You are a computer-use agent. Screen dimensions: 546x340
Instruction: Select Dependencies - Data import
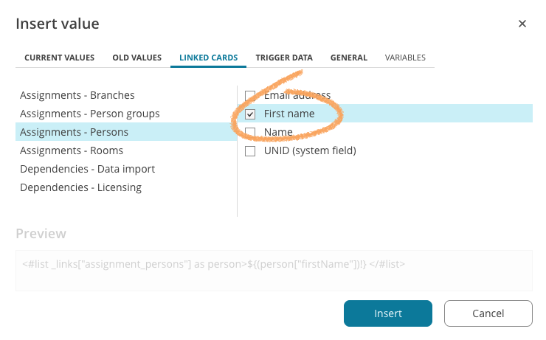[87, 169]
